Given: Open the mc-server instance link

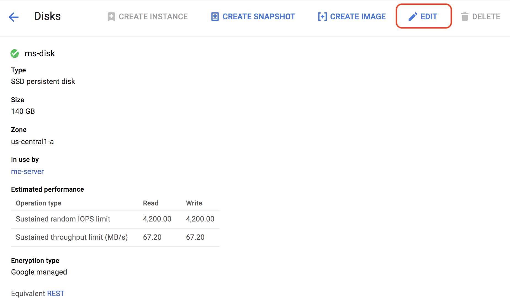Looking at the screenshot, I should point(27,172).
